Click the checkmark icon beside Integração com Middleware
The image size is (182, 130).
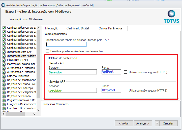coord(4,56)
